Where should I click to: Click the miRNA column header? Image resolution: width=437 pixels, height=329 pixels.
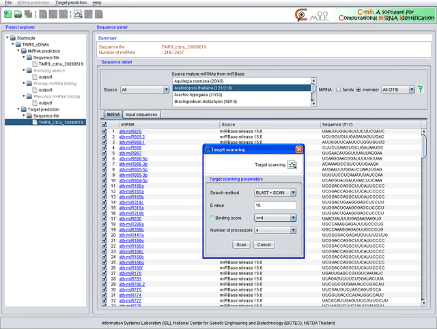(x=169, y=124)
